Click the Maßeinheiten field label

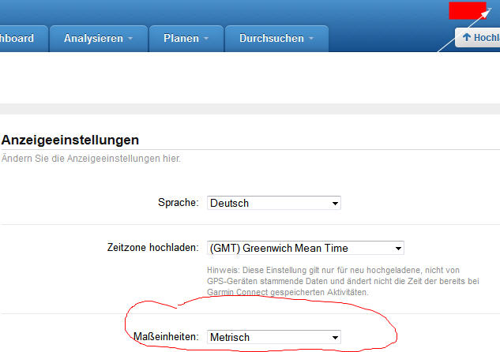[167, 337]
